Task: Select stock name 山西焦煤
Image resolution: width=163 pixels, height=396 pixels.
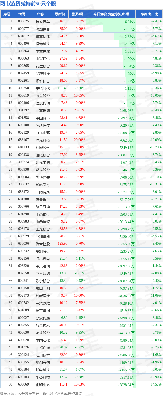Action: (43, 222)
